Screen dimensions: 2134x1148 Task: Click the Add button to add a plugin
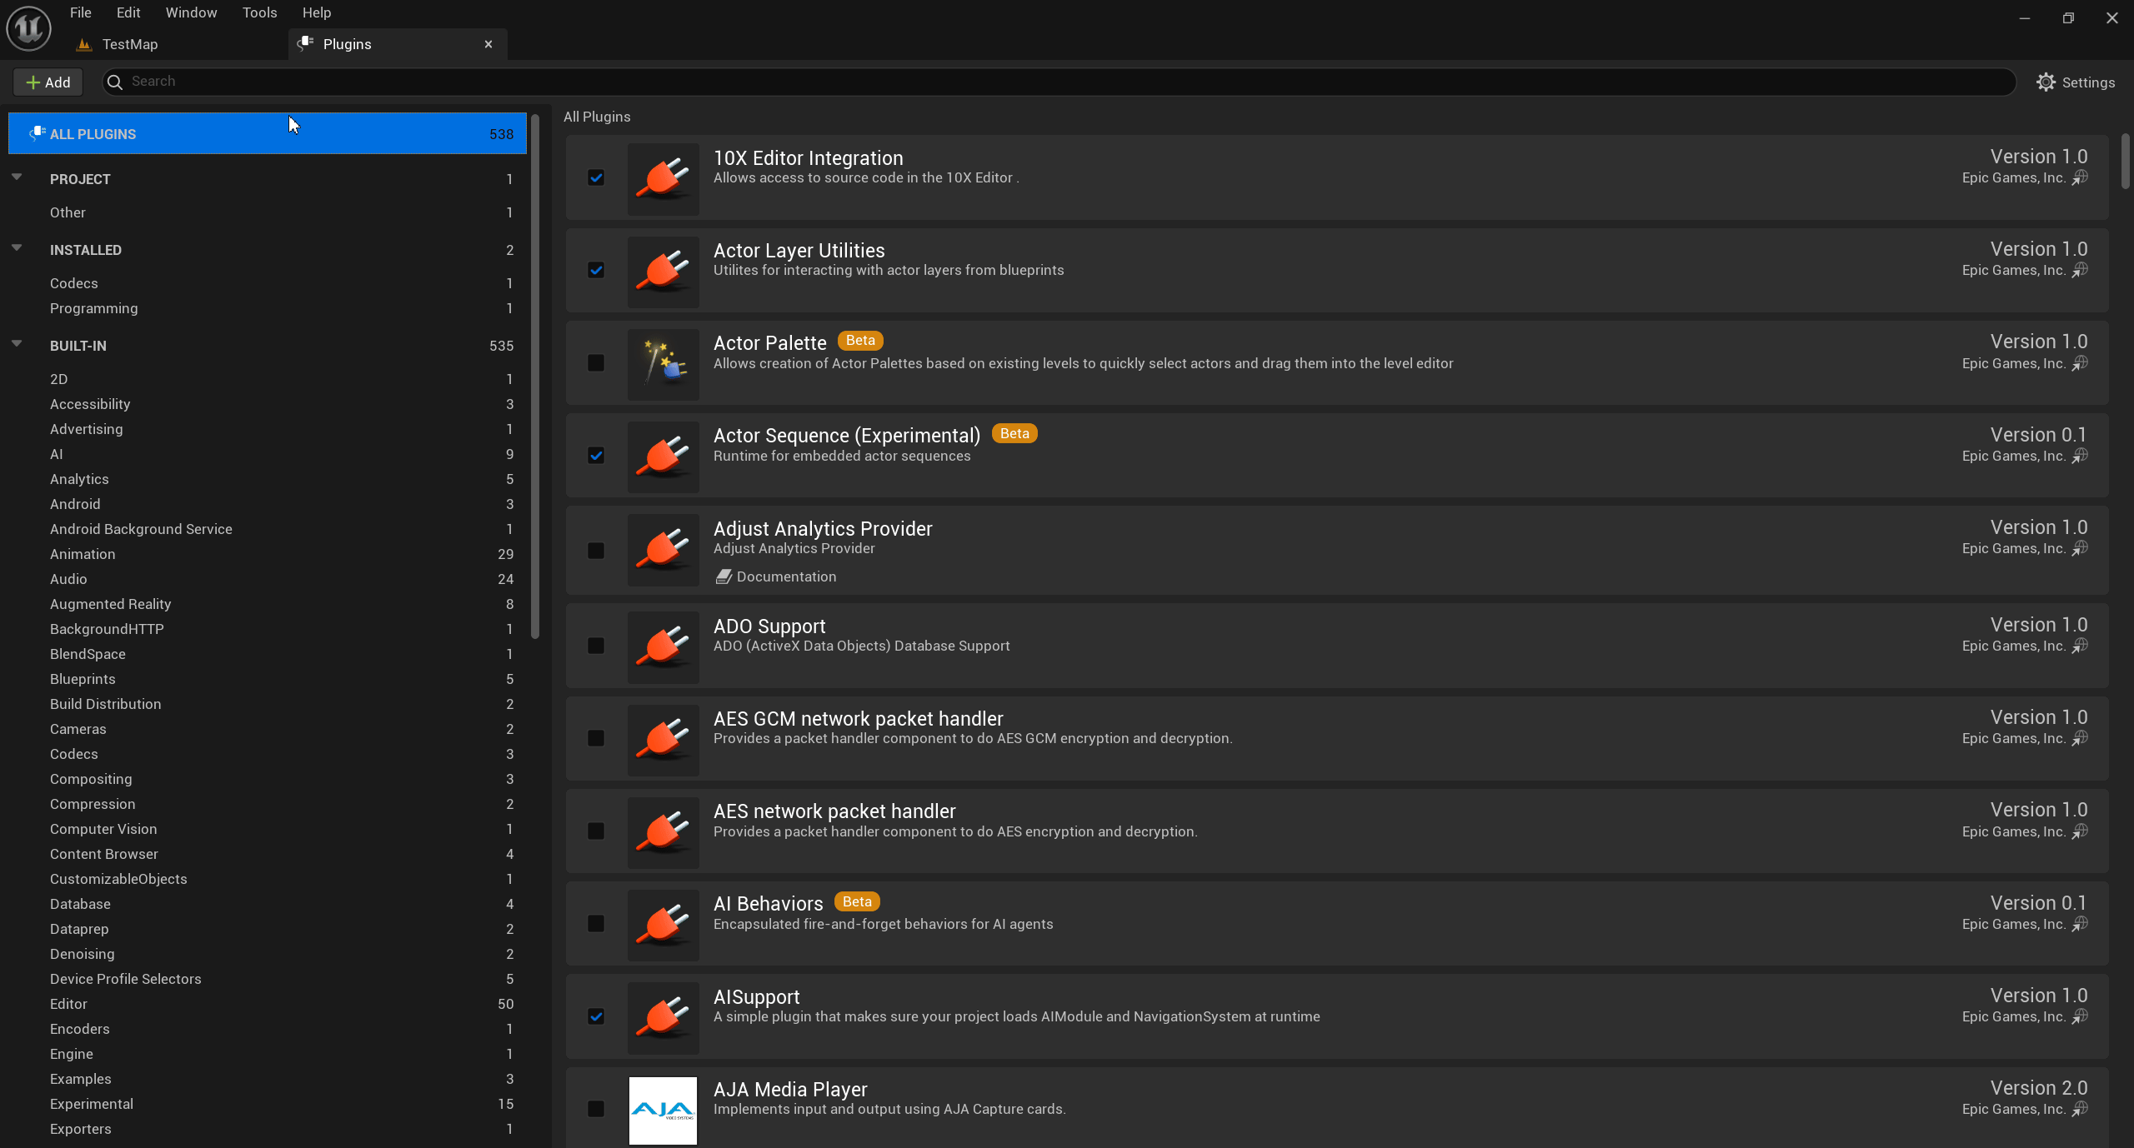click(48, 82)
